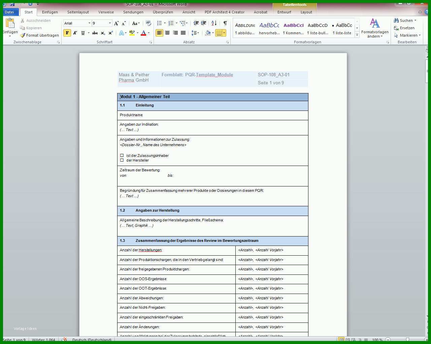The width and height of the screenshot is (431, 344).
Task: Click the sort A-Z icon
Action: (x=214, y=23)
